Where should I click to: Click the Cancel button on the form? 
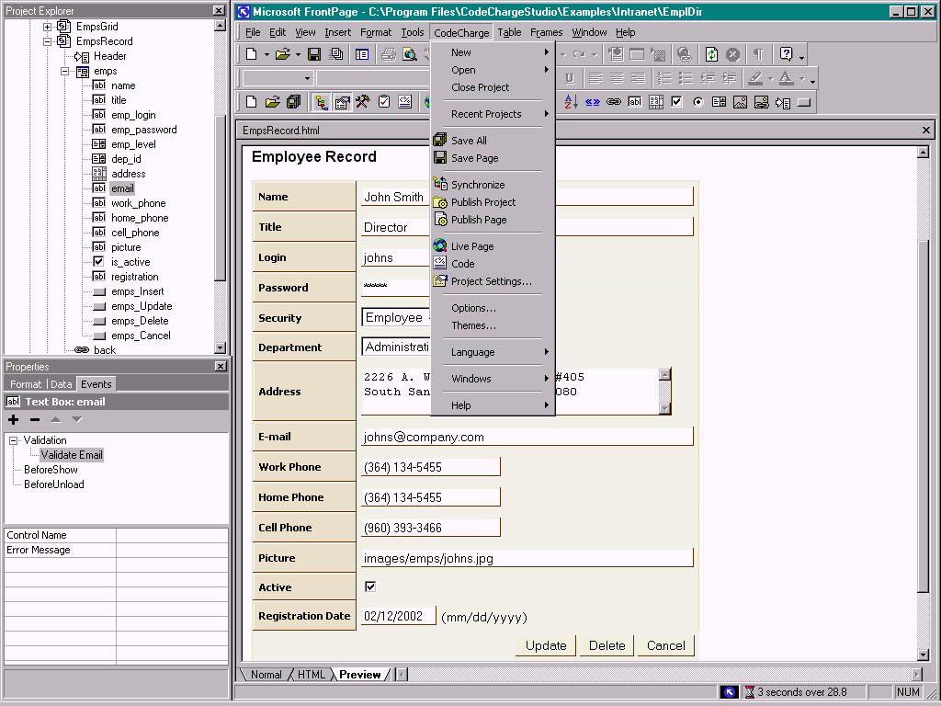coord(665,645)
